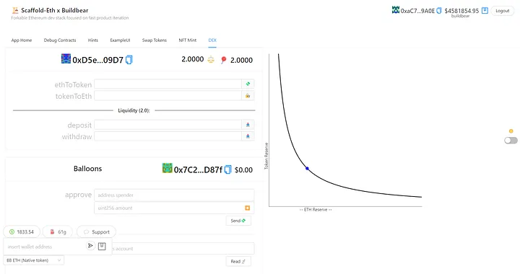Click the Read button
This screenshot has height=274, width=520.
(x=238, y=262)
